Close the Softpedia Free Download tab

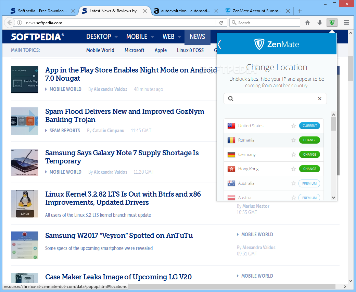[x=73, y=11]
